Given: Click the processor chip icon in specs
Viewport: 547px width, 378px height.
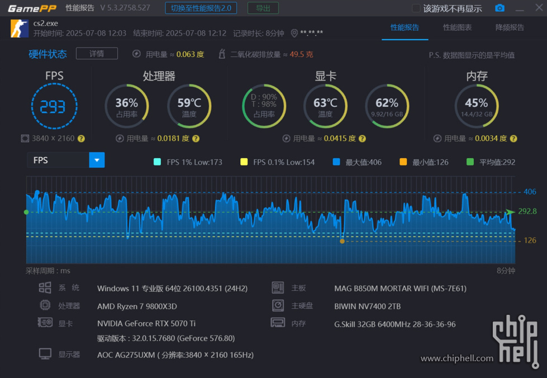Looking at the screenshot, I should point(45,305).
